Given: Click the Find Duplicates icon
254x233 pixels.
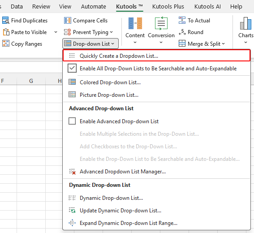Looking at the screenshot, I should 6,21.
